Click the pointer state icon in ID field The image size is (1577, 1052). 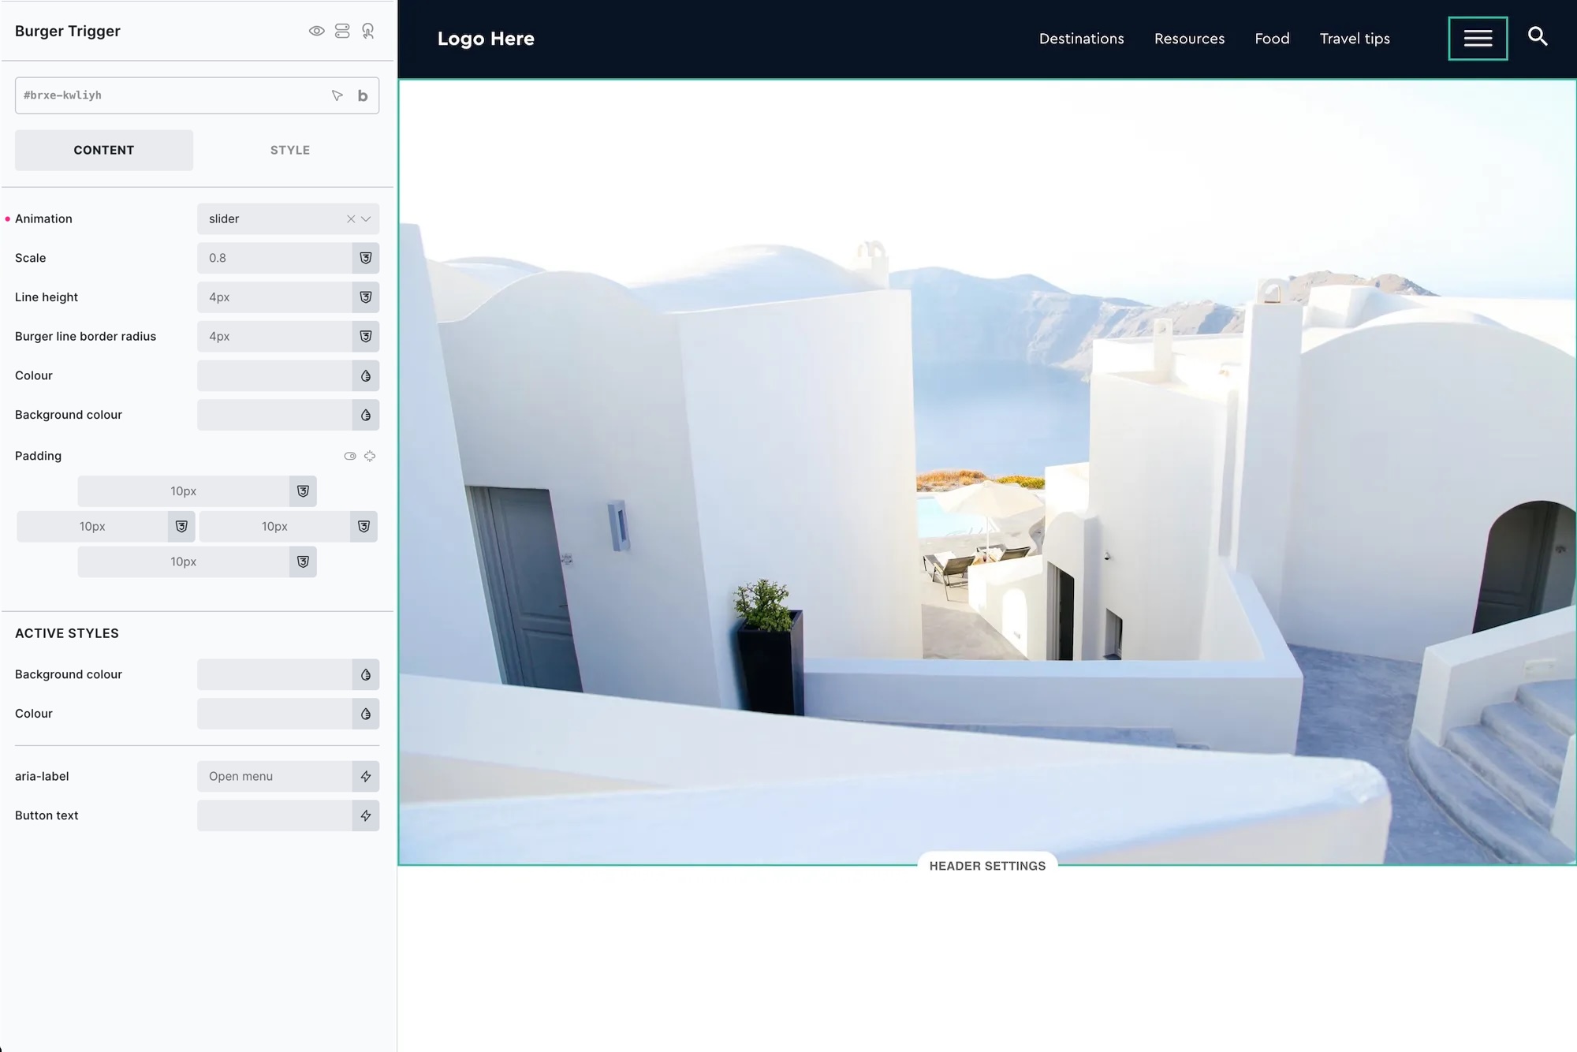click(337, 95)
